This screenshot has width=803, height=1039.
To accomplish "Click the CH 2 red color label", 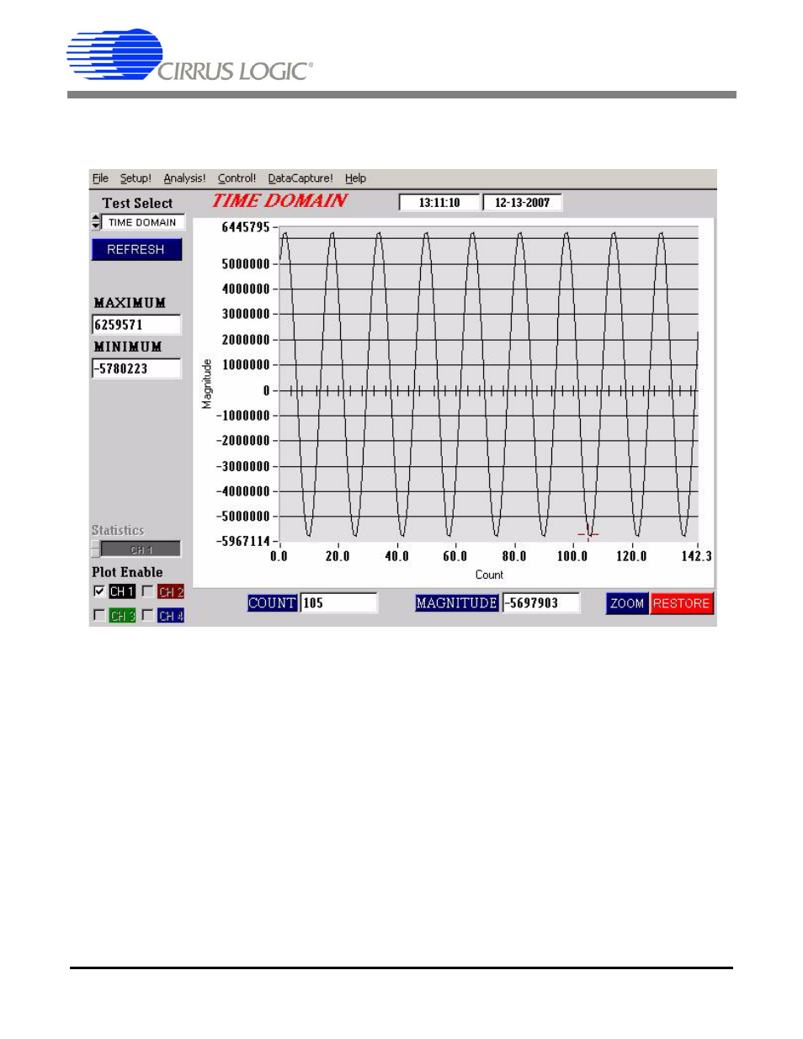I will coord(171,591).
